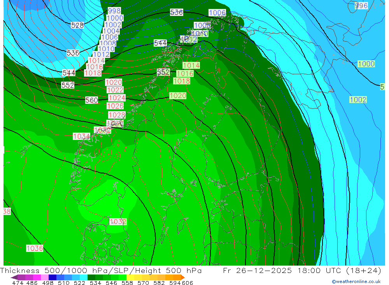Viewport: 389px width, 285px height.
Task: Click the red 1028 isobar label
Action: coord(117,115)
